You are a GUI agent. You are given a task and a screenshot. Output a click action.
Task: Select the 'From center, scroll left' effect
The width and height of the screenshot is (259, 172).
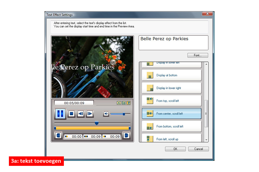(172, 114)
